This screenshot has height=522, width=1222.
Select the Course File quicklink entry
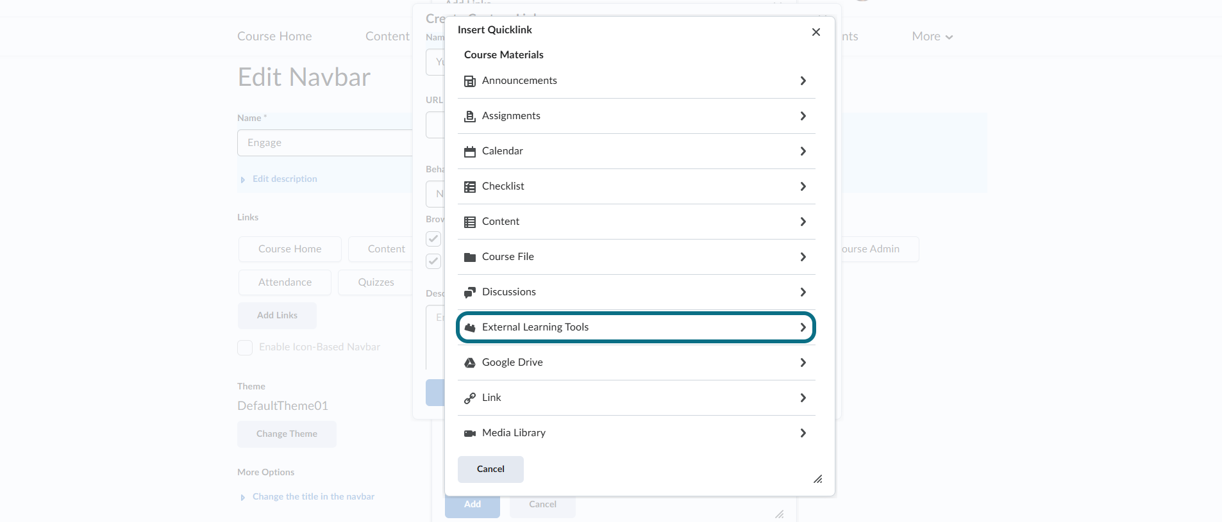click(636, 257)
